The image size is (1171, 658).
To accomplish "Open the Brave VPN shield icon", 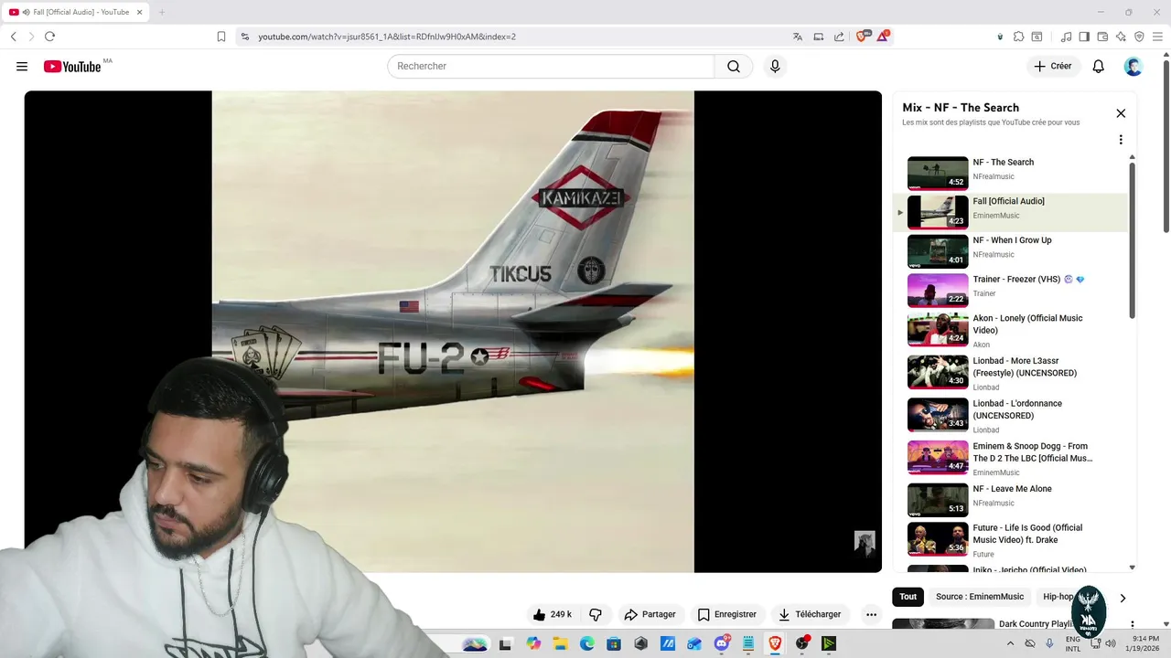I will (x=1139, y=37).
